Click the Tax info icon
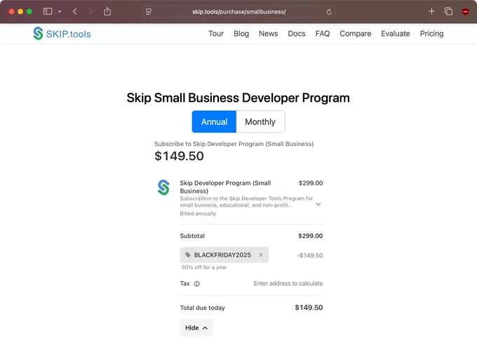This screenshot has height=345, width=477. click(197, 284)
